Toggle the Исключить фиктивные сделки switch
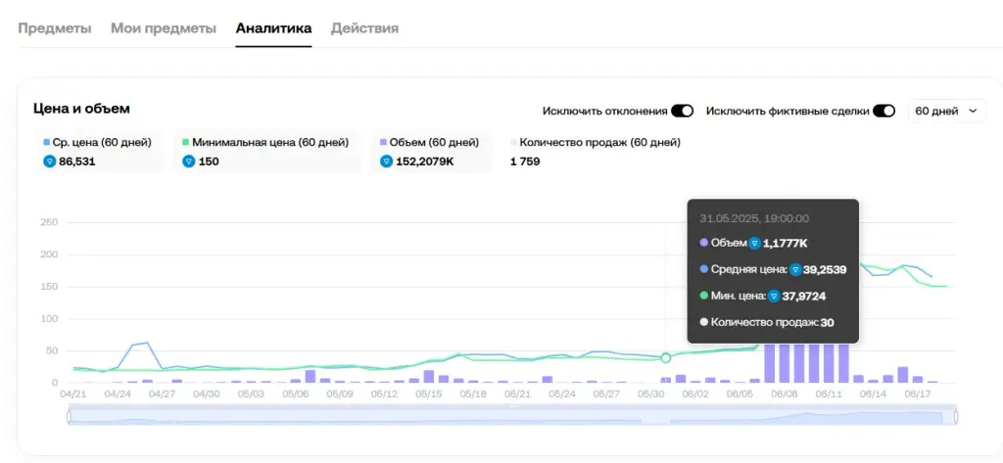 tap(884, 112)
